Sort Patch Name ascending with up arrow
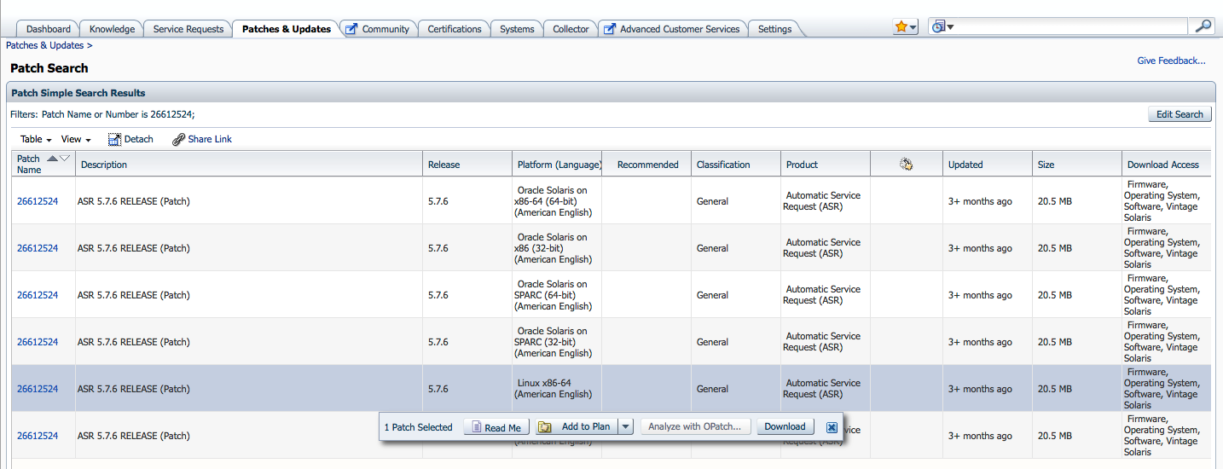The height and width of the screenshot is (469, 1223). tap(53, 159)
